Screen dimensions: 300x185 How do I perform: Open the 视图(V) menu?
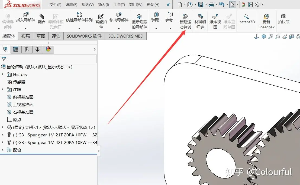tap(88, 5)
